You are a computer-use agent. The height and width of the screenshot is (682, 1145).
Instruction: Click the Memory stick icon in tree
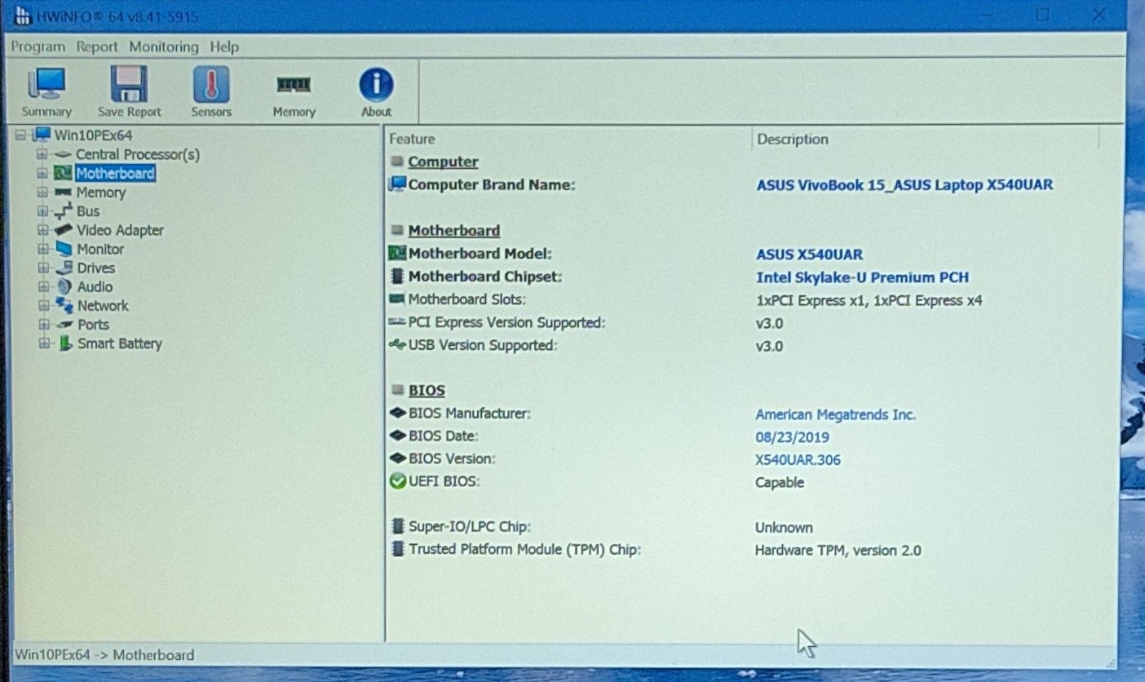[x=63, y=193]
